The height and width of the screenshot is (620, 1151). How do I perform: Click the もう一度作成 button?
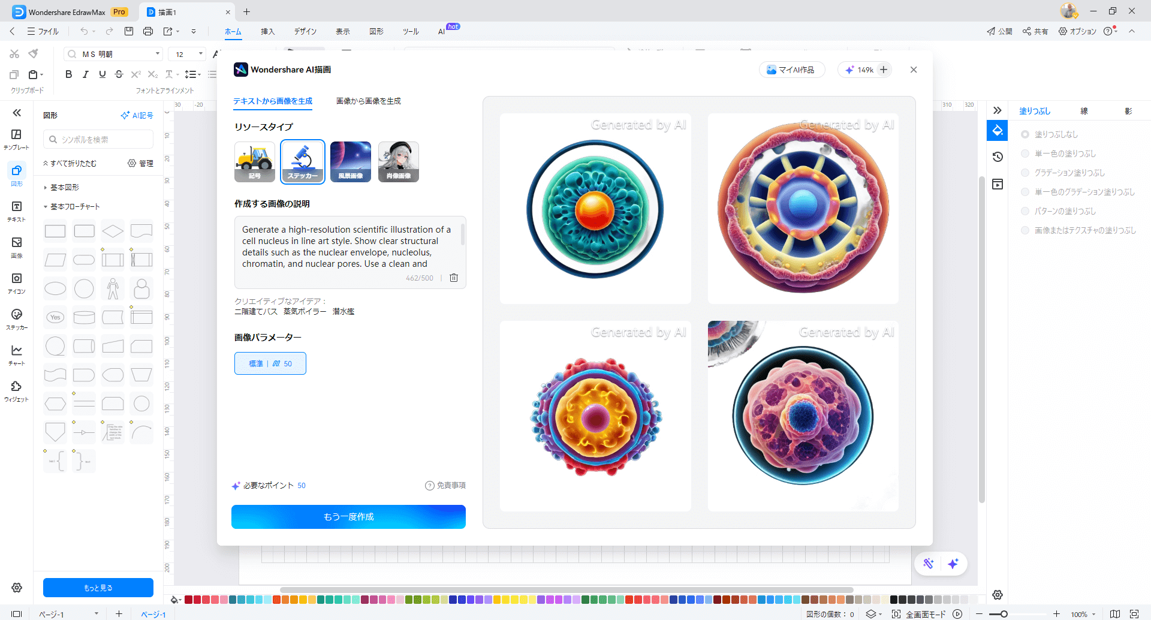click(348, 517)
